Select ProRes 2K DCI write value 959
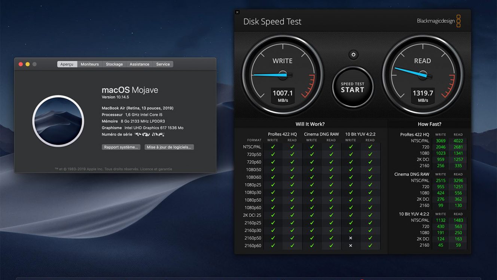The width and height of the screenshot is (497, 280). point(440,159)
